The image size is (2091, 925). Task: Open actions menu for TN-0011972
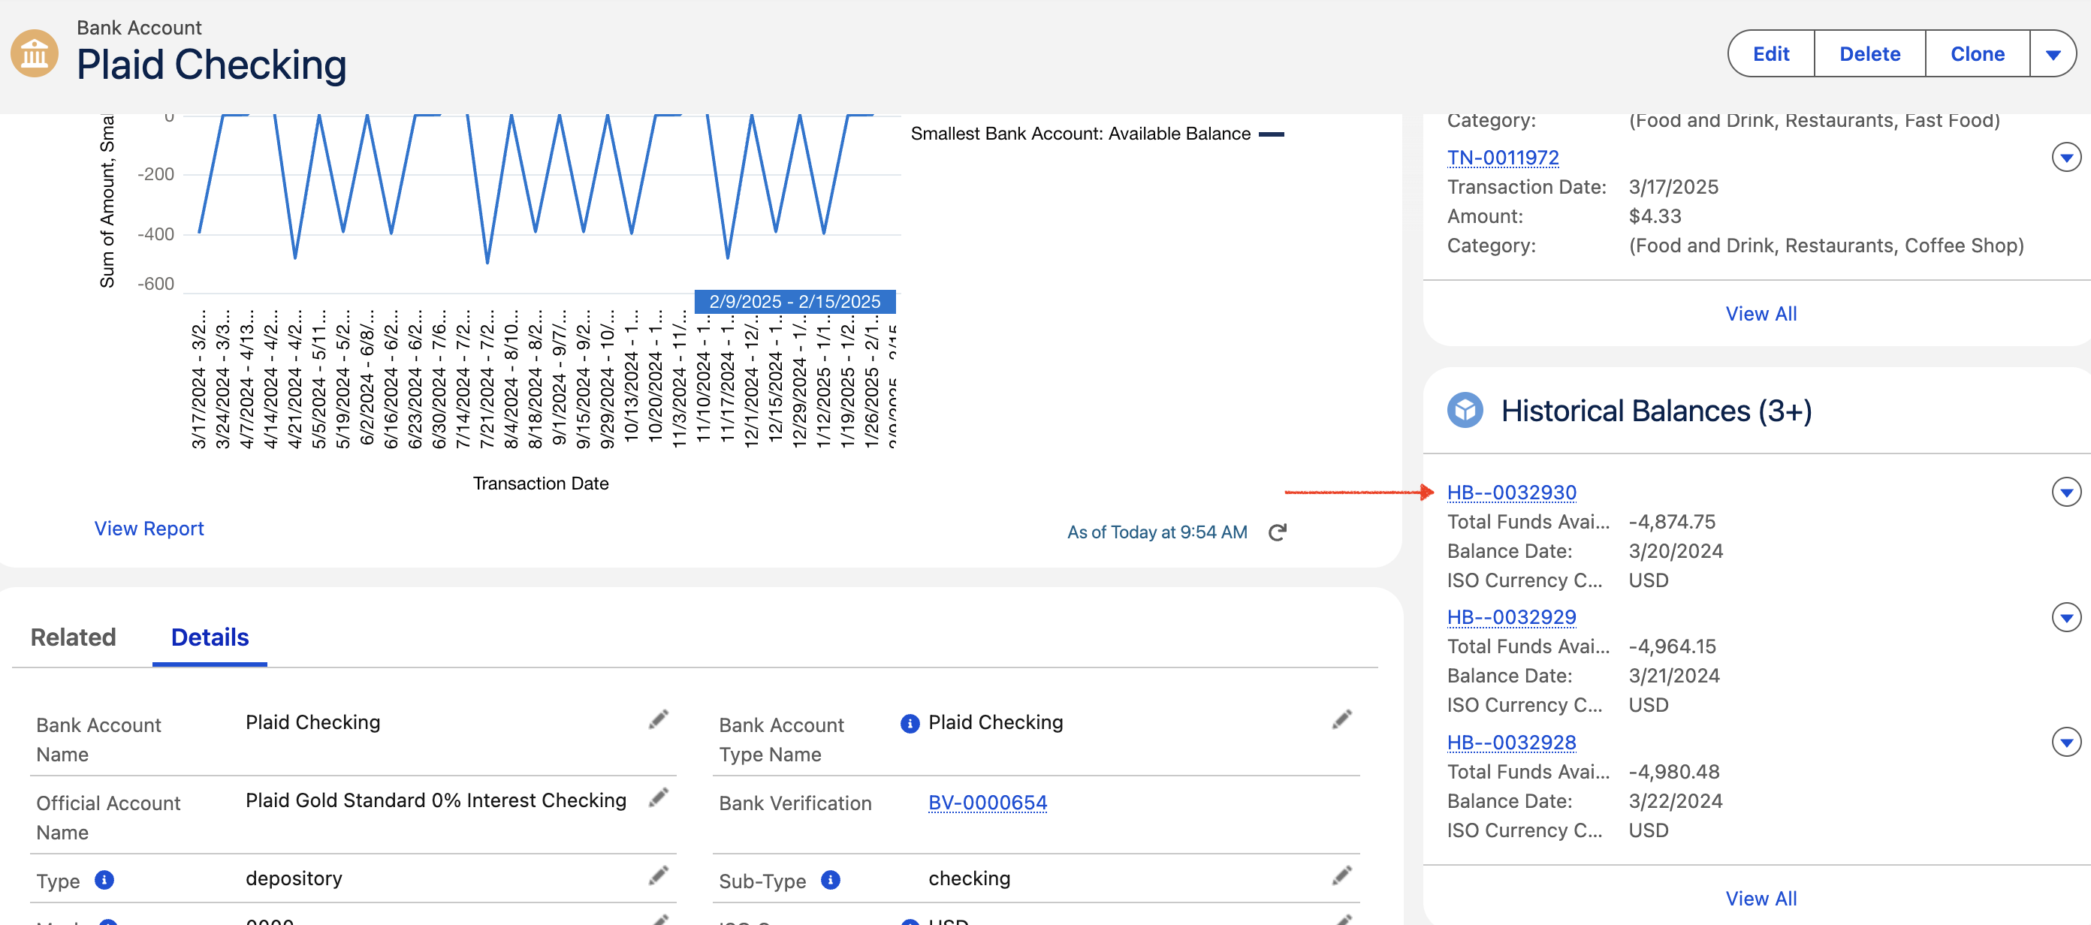tap(2065, 157)
